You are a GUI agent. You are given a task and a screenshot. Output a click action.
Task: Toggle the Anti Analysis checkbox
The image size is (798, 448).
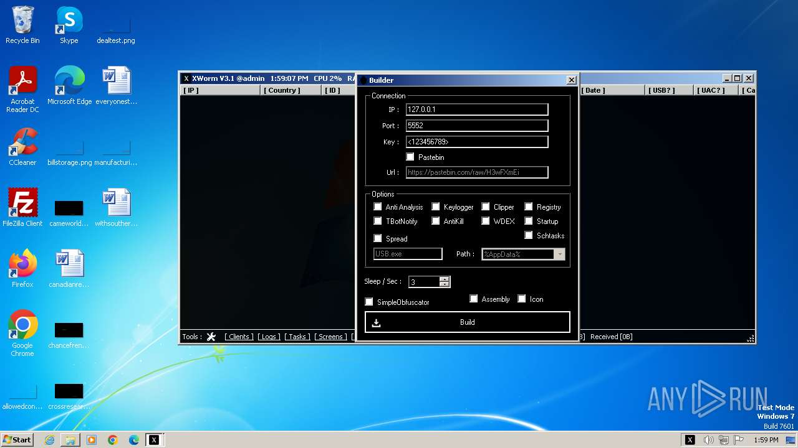[x=378, y=207]
